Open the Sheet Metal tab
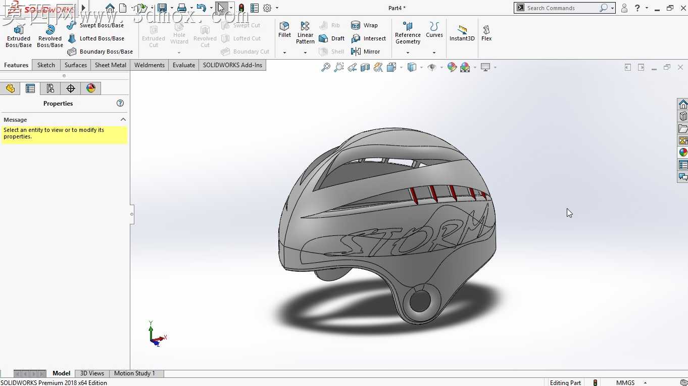The width and height of the screenshot is (688, 386). pyautogui.click(x=111, y=65)
